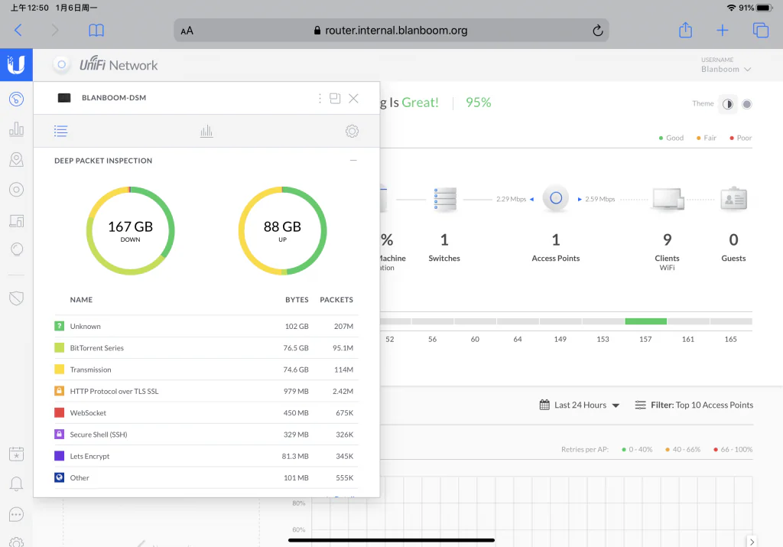Select the highlighted channel 157 bar
This screenshot has width=783, height=547.
click(x=645, y=321)
